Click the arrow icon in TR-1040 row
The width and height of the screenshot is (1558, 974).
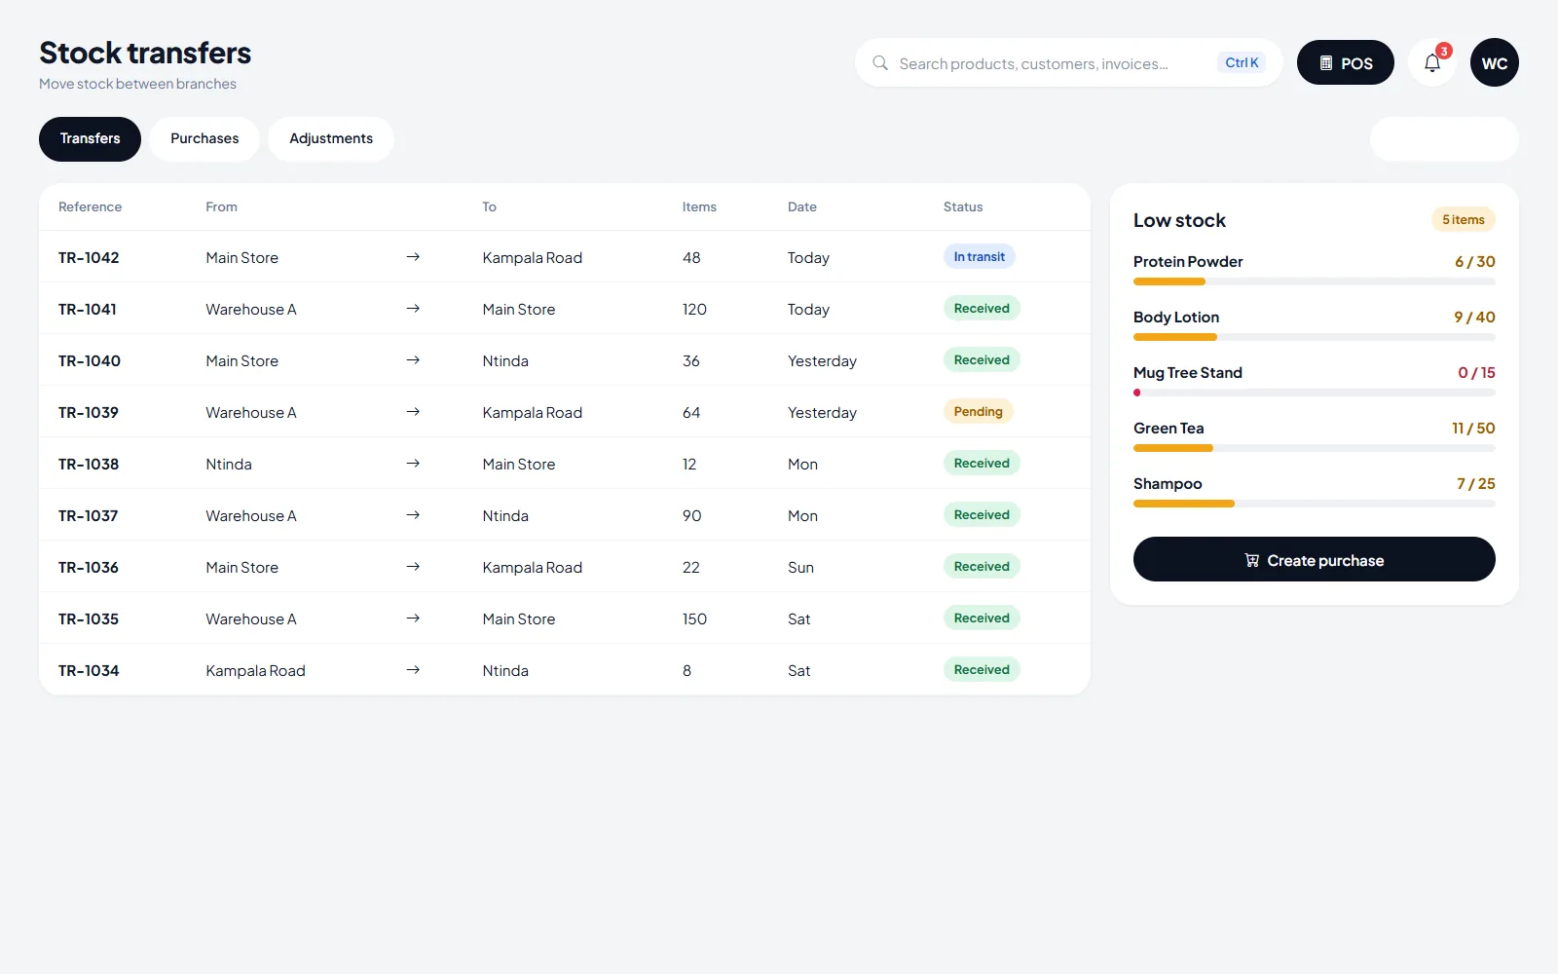click(413, 360)
